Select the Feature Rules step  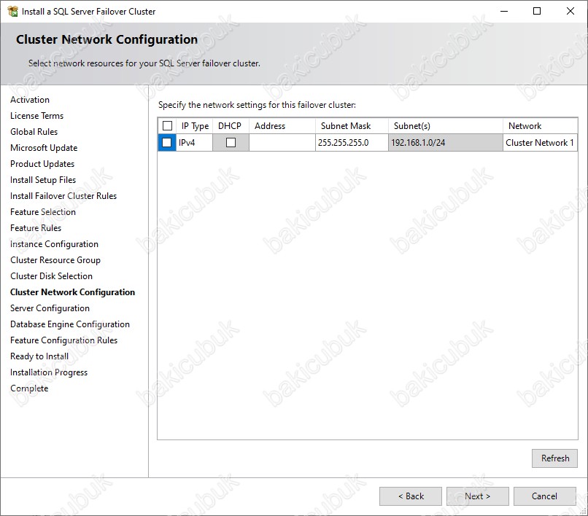[x=36, y=228]
